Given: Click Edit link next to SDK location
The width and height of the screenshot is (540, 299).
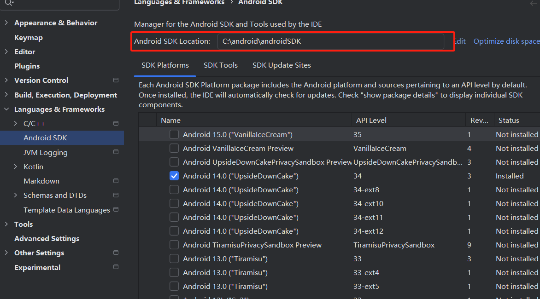Looking at the screenshot, I should click(x=460, y=41).
